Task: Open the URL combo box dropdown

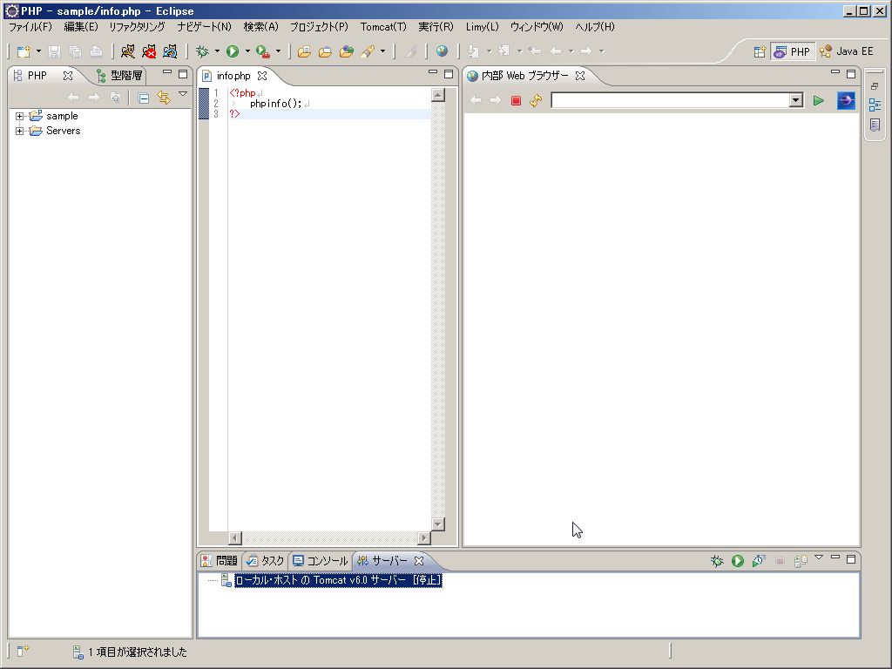Action: coord(796,101)
